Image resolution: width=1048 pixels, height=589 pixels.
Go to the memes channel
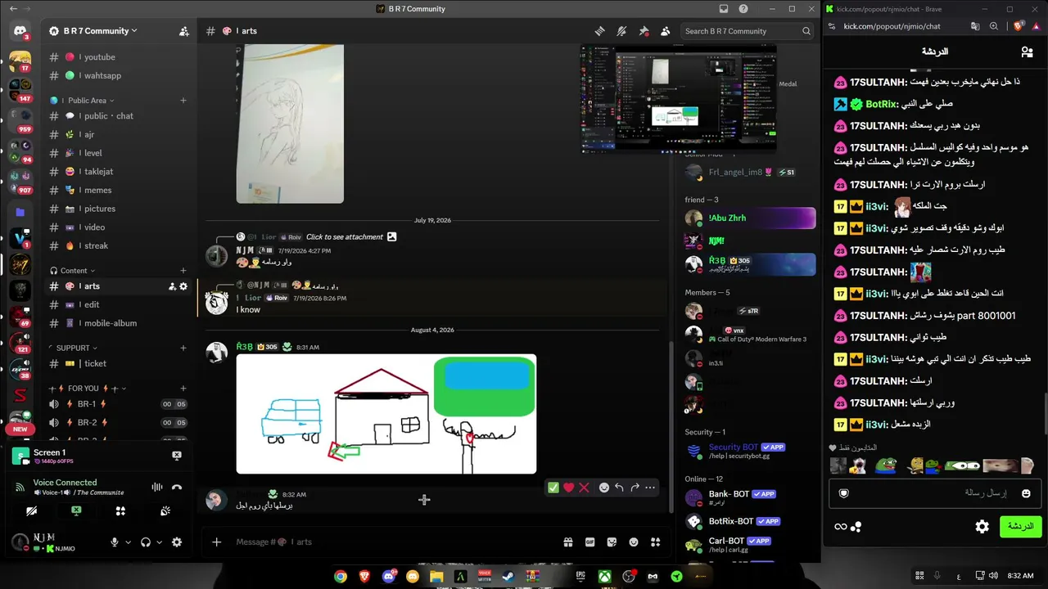pos(119,191)
